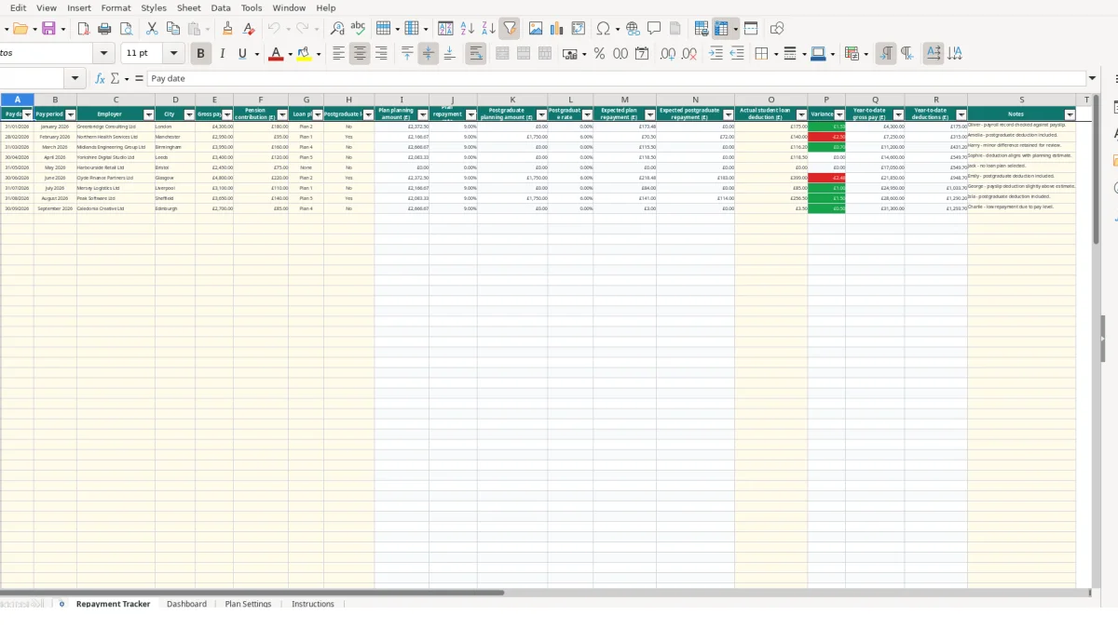Screen dimensions: 1118x628
Task: Click the Sort ascending icon
Action: pos(468,29)
